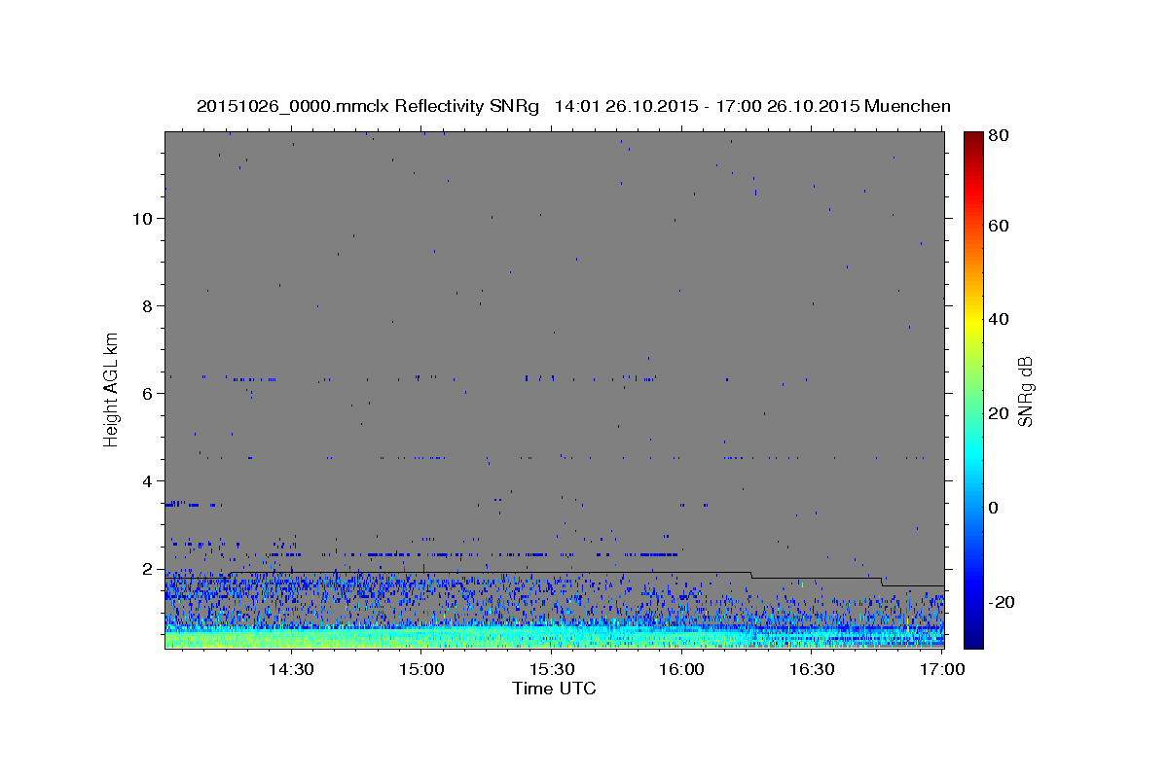Click the 15:00 time tick label
The image size is (1168, 778).
click(420, 669)
